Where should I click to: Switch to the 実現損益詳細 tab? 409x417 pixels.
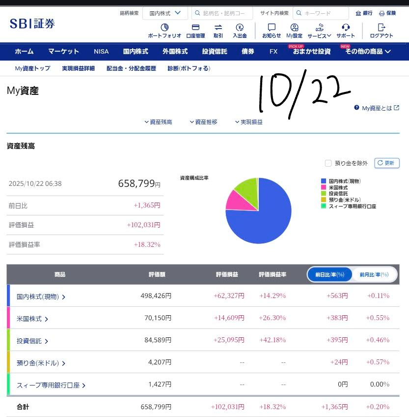78,69
